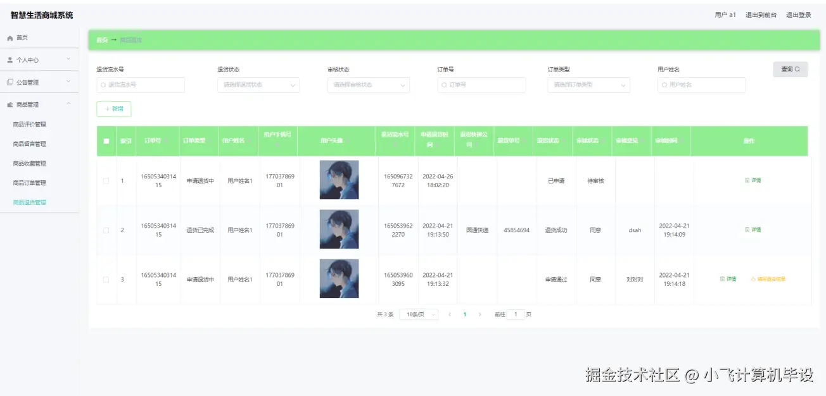The height and width of the screenshot is (396, 826).
Task: Select the 商品退货管理 sidebar entry
Action: click(30, 203)
